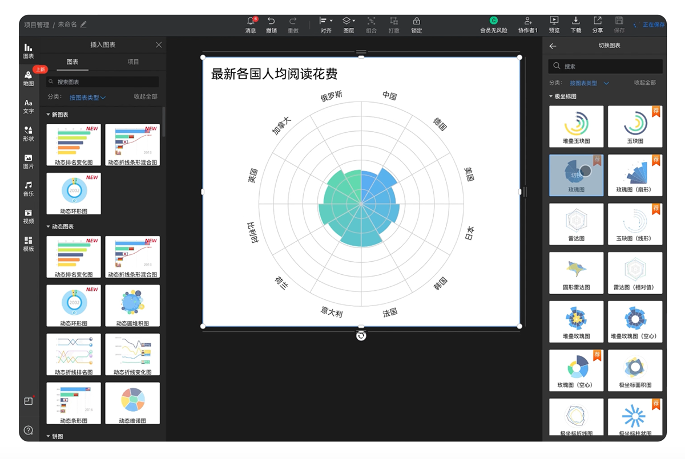The width and height of the screenshot is (685, 459).
Task: Switch chart to 玫瑰图（空心）
Action: click(x=576, y=371)
